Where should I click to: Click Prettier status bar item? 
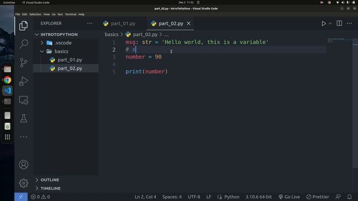(318, 197)
